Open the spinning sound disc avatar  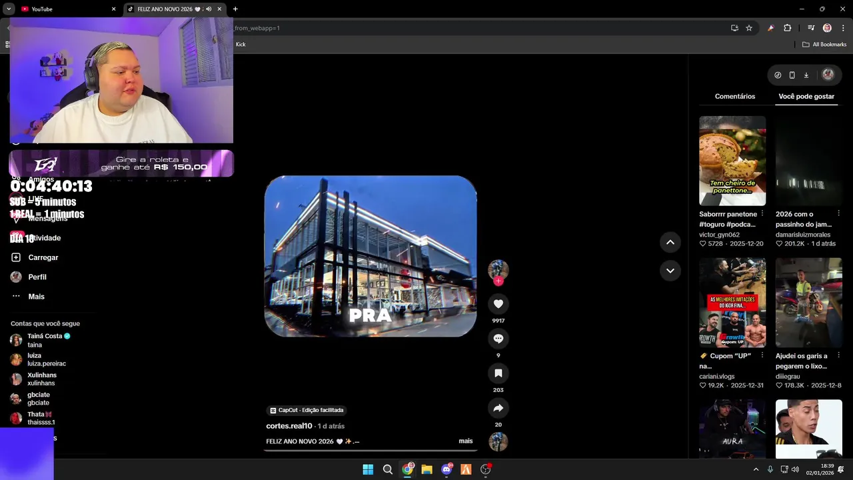click(498, 442)
